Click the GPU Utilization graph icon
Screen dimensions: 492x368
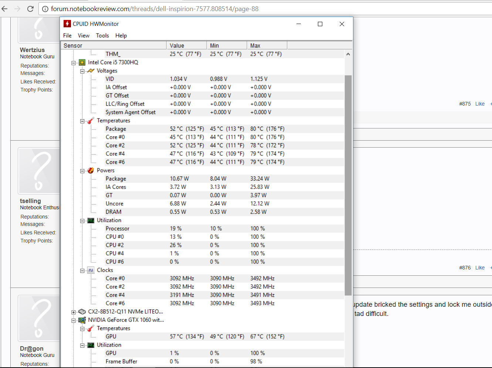coord(91,345)
